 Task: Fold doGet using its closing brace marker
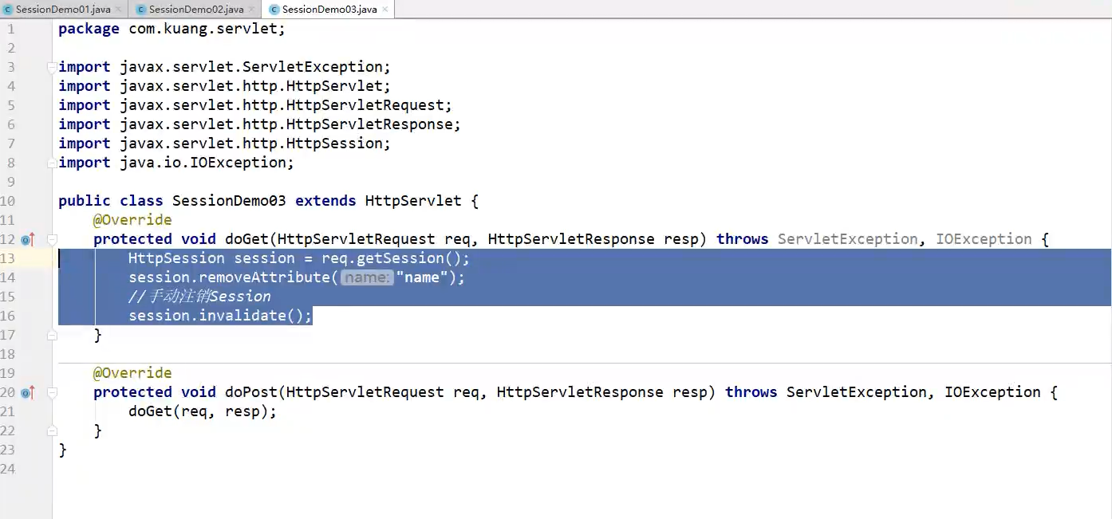[x=52, y=335]
